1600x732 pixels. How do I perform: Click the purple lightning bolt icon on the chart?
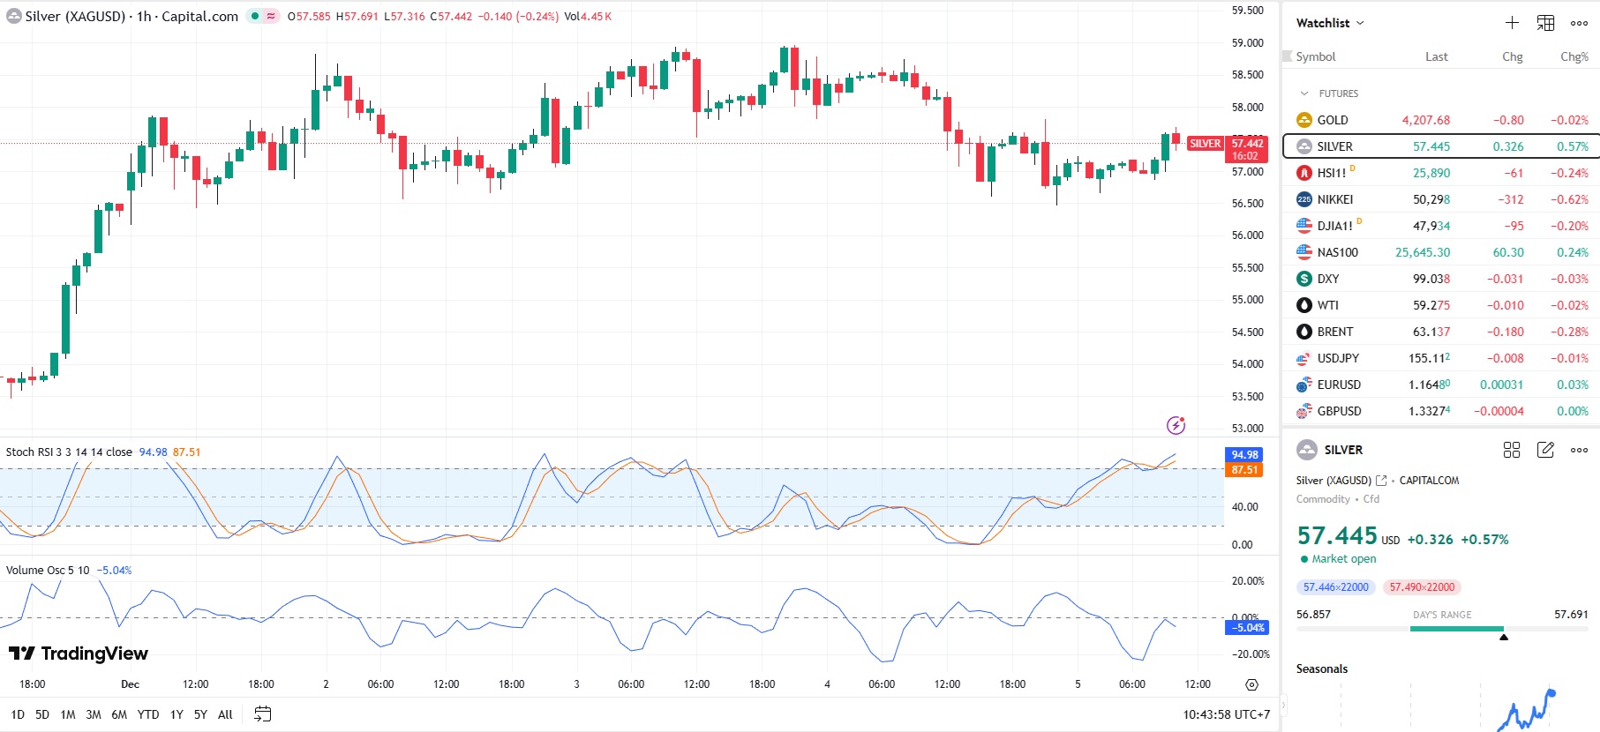tap(1176, 425)
